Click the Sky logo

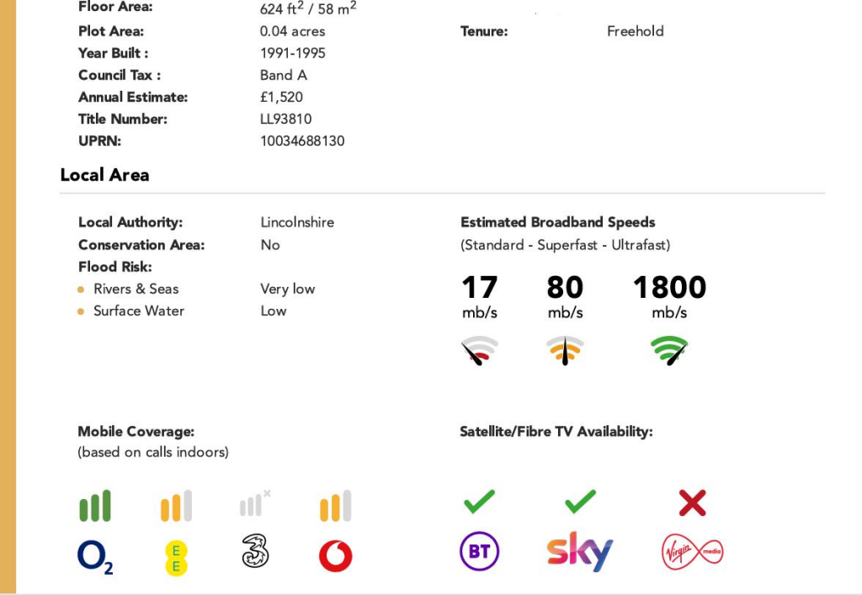[x=579, y=551]
